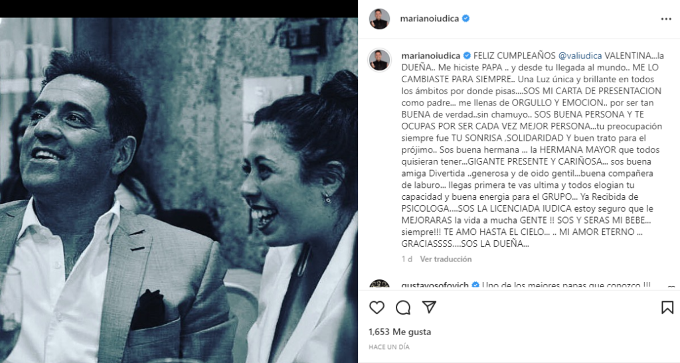This screenshot has width=680, height=363.
Task: Open marianoiudica profile picture in post header
Action: point(379,19)
